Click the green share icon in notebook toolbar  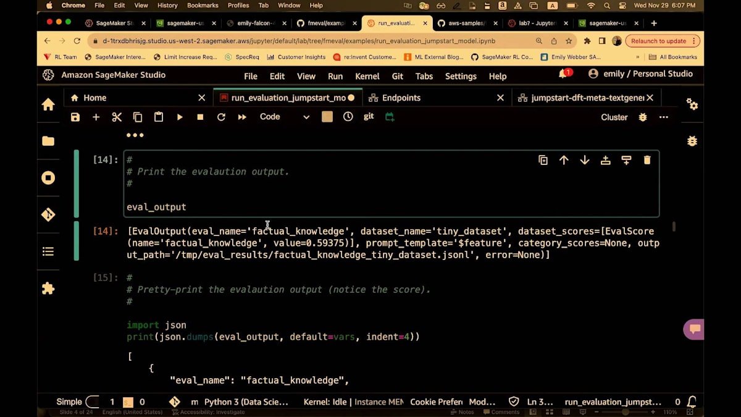coord(390,116)
